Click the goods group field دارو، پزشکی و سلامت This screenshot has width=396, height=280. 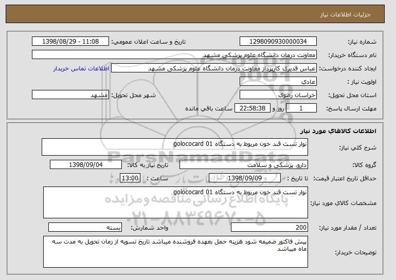244,165
